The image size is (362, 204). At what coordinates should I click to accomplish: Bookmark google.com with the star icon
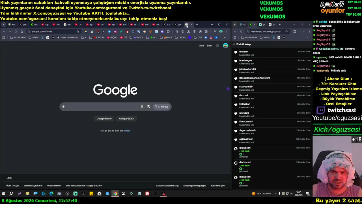pyautogui.click(x=78, y=31)
